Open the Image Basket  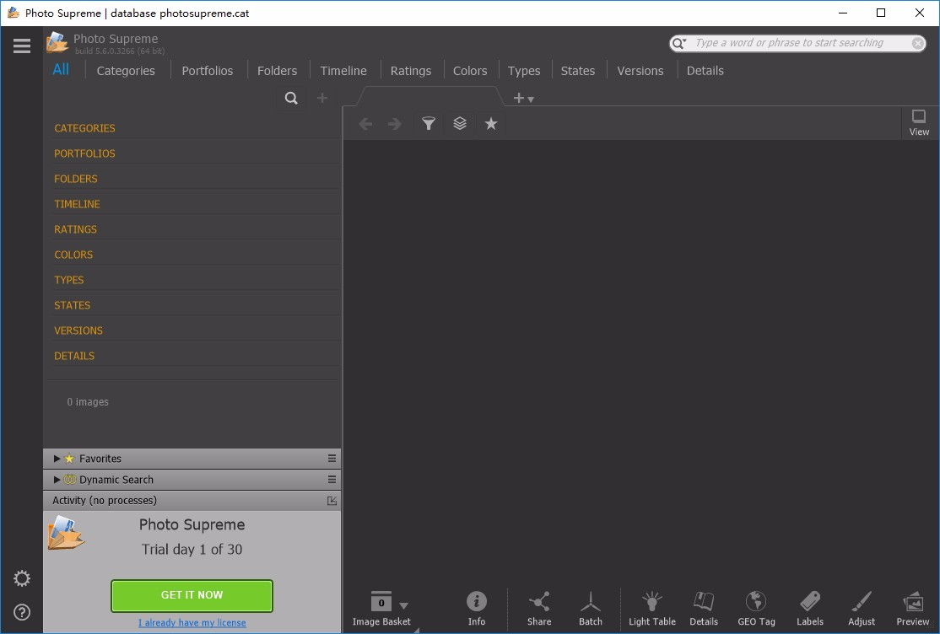pyautogui.click(x=381, y=608)
